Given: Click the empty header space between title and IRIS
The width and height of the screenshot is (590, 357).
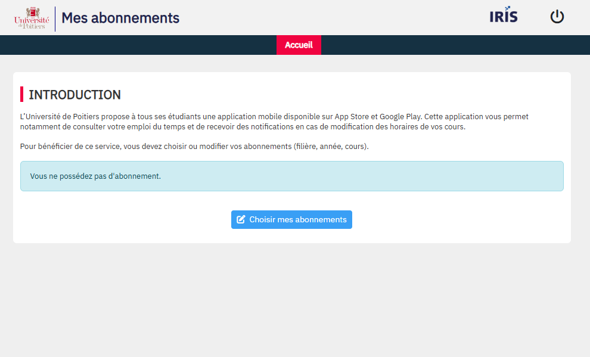Looking at the screenshot, I should coord(334,18).
